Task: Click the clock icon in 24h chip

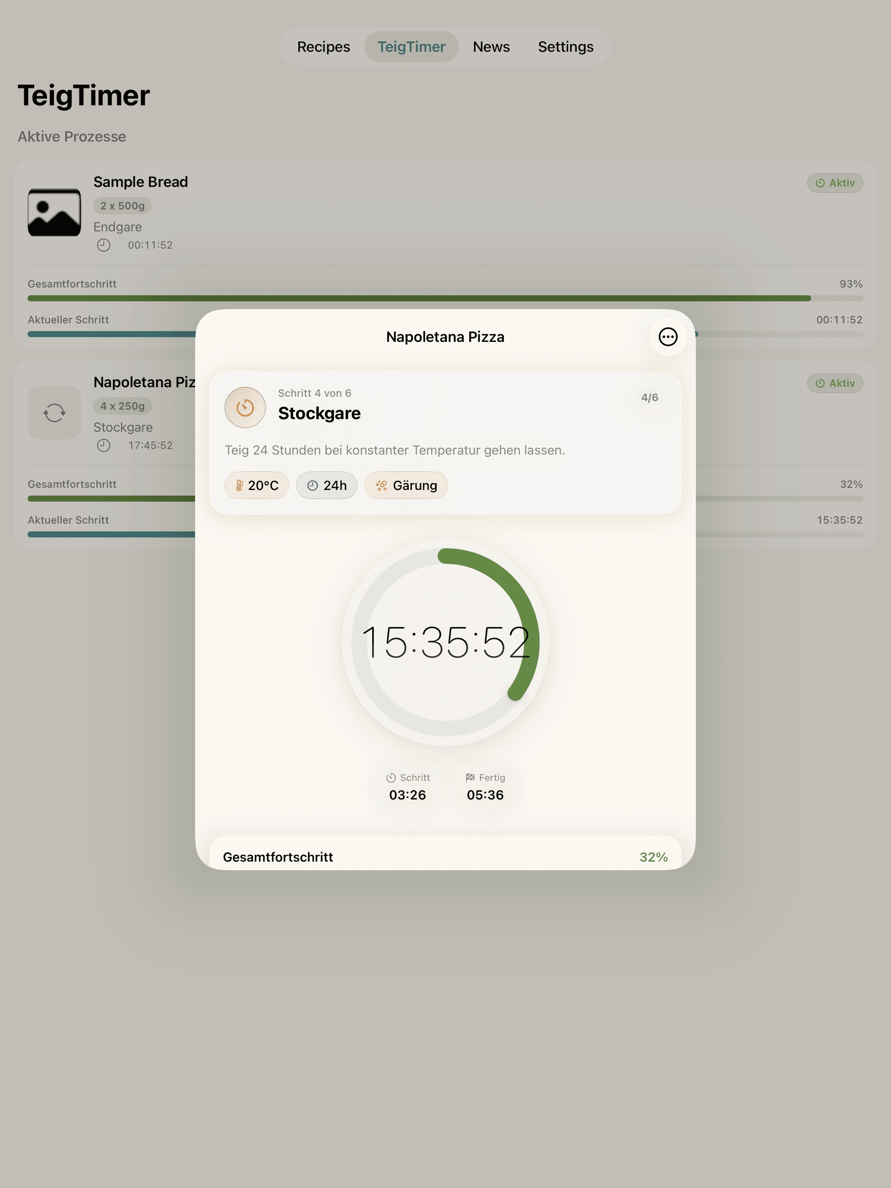Action: tap(313, 486)
